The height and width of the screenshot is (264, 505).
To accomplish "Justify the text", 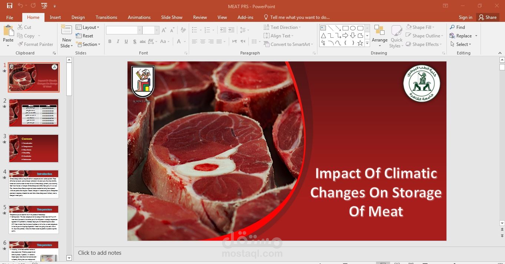I will click(x=219, y=41).
